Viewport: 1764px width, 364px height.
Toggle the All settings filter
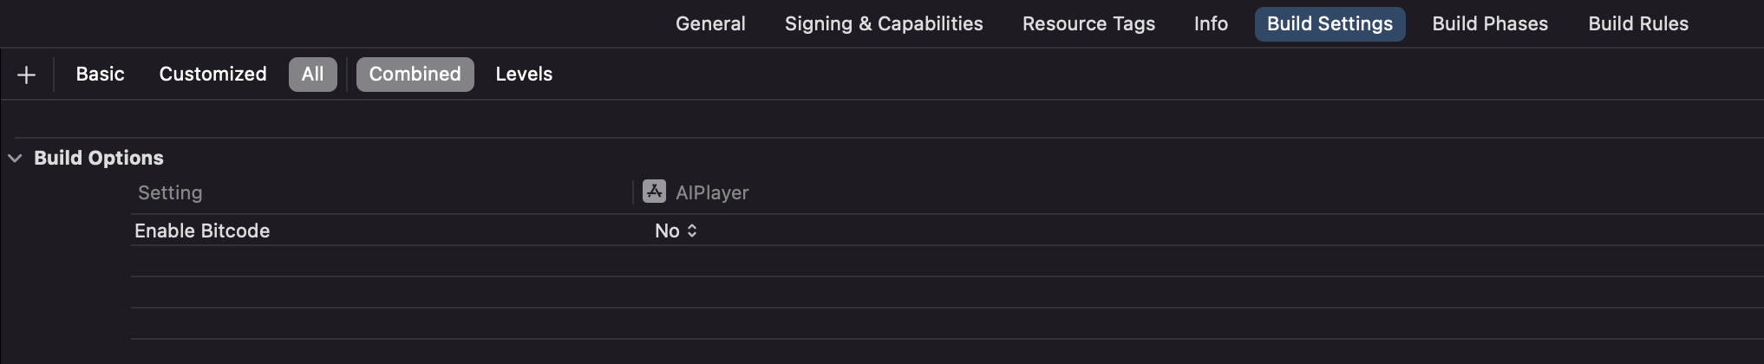[312, 74]
